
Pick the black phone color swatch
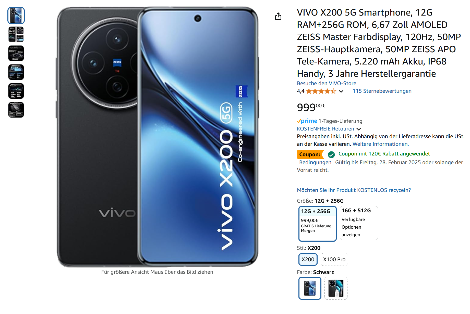[310, 288]
